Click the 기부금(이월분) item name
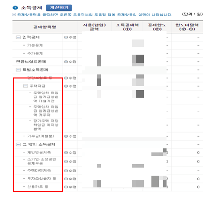 point(41,136)
